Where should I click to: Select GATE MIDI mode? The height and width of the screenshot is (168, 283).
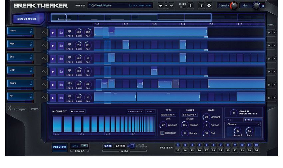pos(108,146)
